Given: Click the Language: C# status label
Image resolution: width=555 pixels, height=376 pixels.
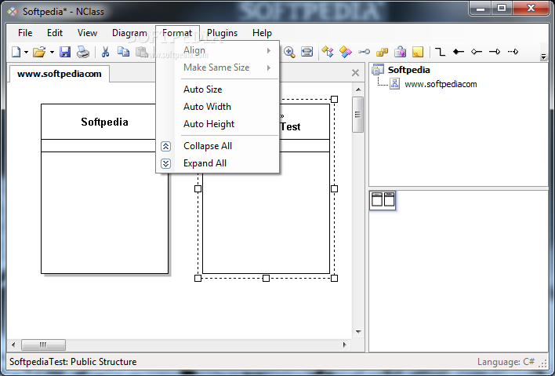Looking at the screenshot, I should pyautogui.click(x=506, y=362).
